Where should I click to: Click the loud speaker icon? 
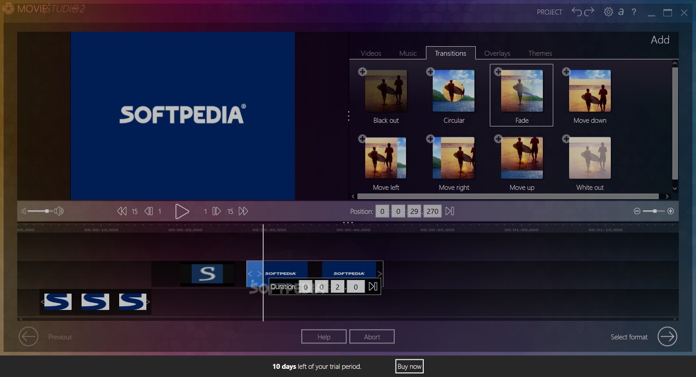coord(59,211)
